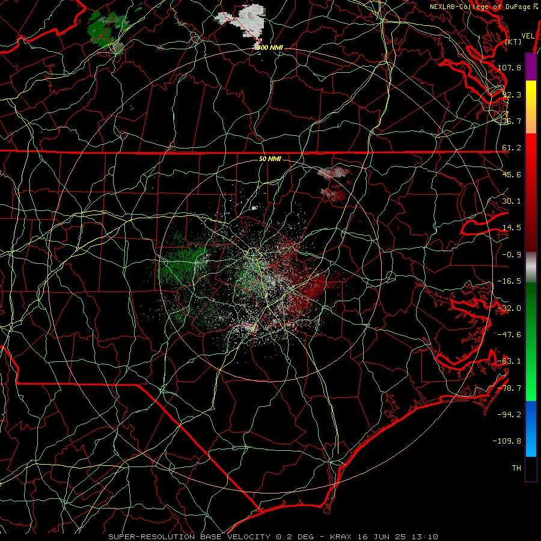Click the -47.6 velocity scale value

[509, 335]
